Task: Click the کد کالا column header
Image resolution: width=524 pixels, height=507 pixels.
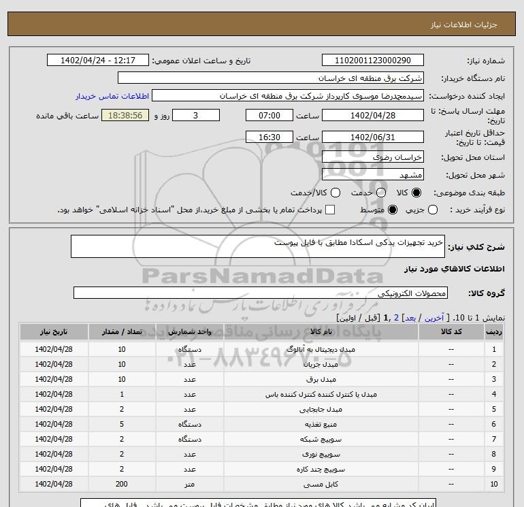Action: pyautogui.click(x=451, y=331)
